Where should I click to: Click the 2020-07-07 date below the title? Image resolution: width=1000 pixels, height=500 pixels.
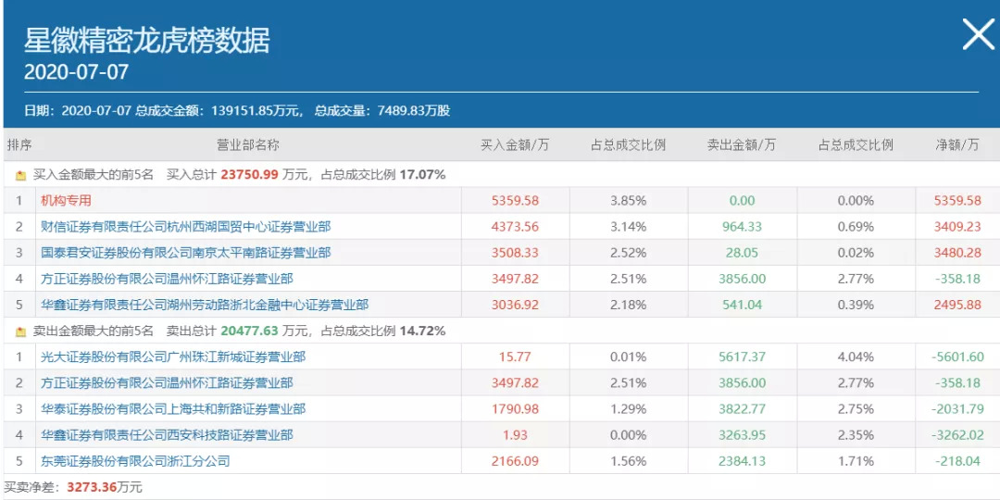pyautogui.click(x=76, y=72)
